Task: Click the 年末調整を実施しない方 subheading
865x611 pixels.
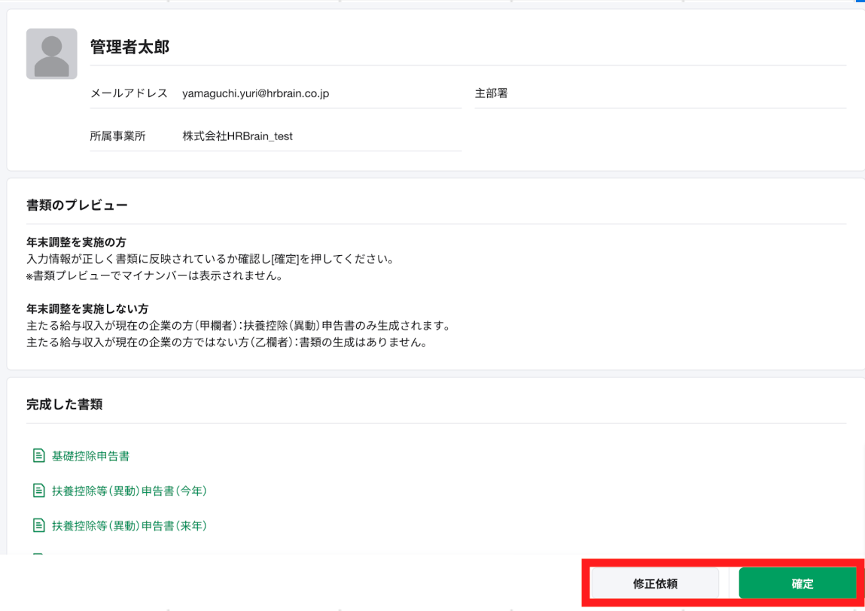Action: [87, 309]
